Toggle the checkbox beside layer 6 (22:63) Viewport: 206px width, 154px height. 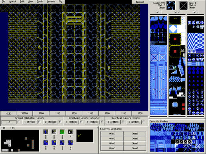(144, 122)
